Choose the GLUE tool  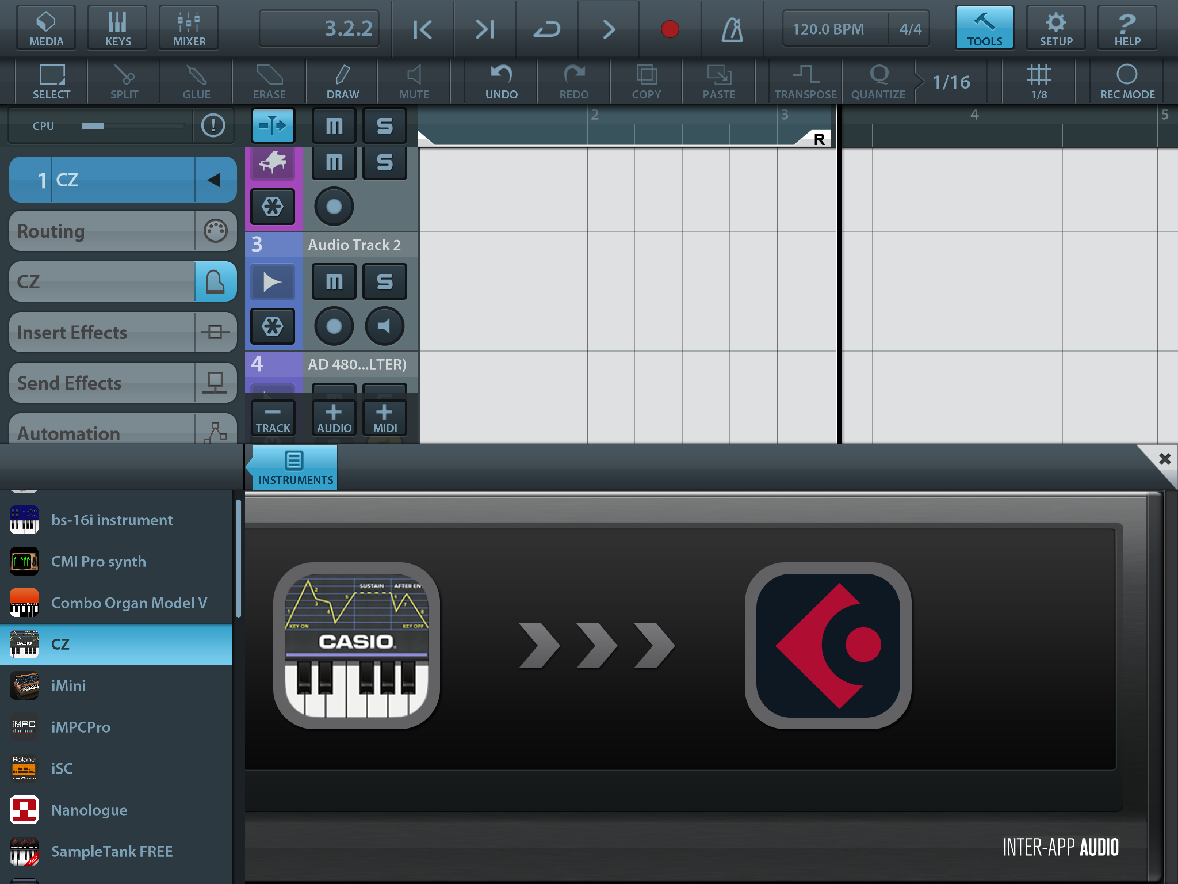click(x=197, y=82)
